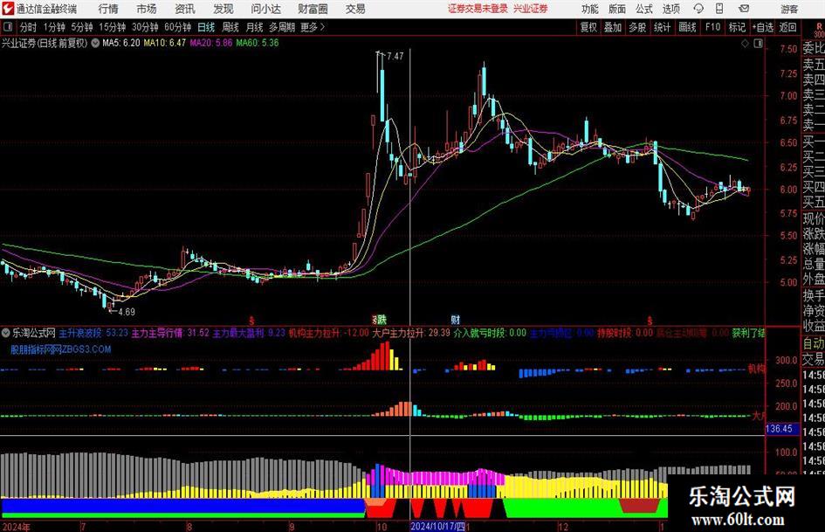Toggle the left panel icon beside 分时
825x532 pixels.
(x=8, y=27)
